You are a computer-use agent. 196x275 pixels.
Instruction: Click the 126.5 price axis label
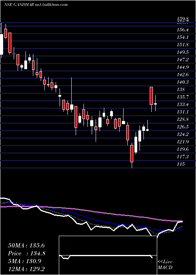[x=183, y=126]
